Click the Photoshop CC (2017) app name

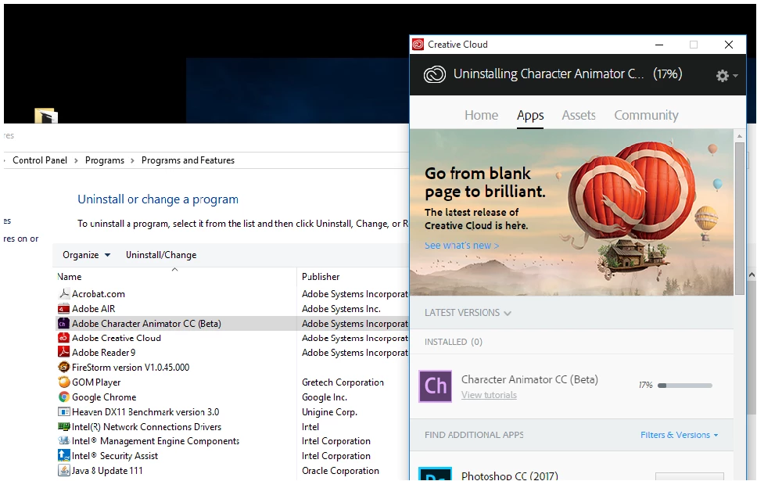click(x=509, y=476)
